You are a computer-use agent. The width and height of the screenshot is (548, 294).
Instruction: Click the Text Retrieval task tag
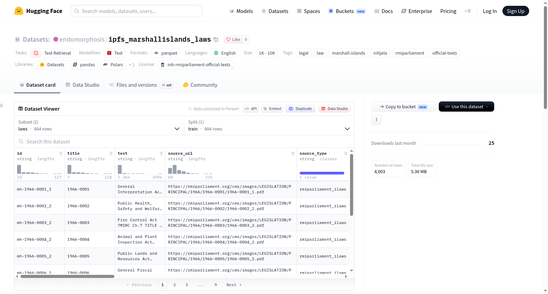52,53
